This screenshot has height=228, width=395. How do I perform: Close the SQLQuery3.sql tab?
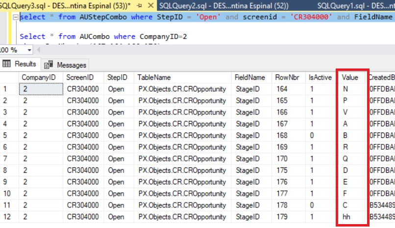tap(150, 5)
